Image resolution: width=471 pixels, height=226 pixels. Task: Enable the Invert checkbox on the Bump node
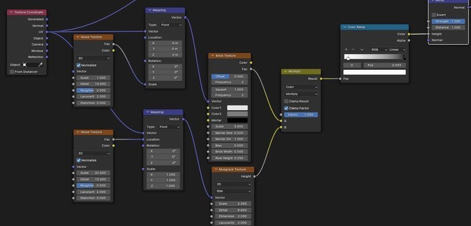tap(434, 15)
